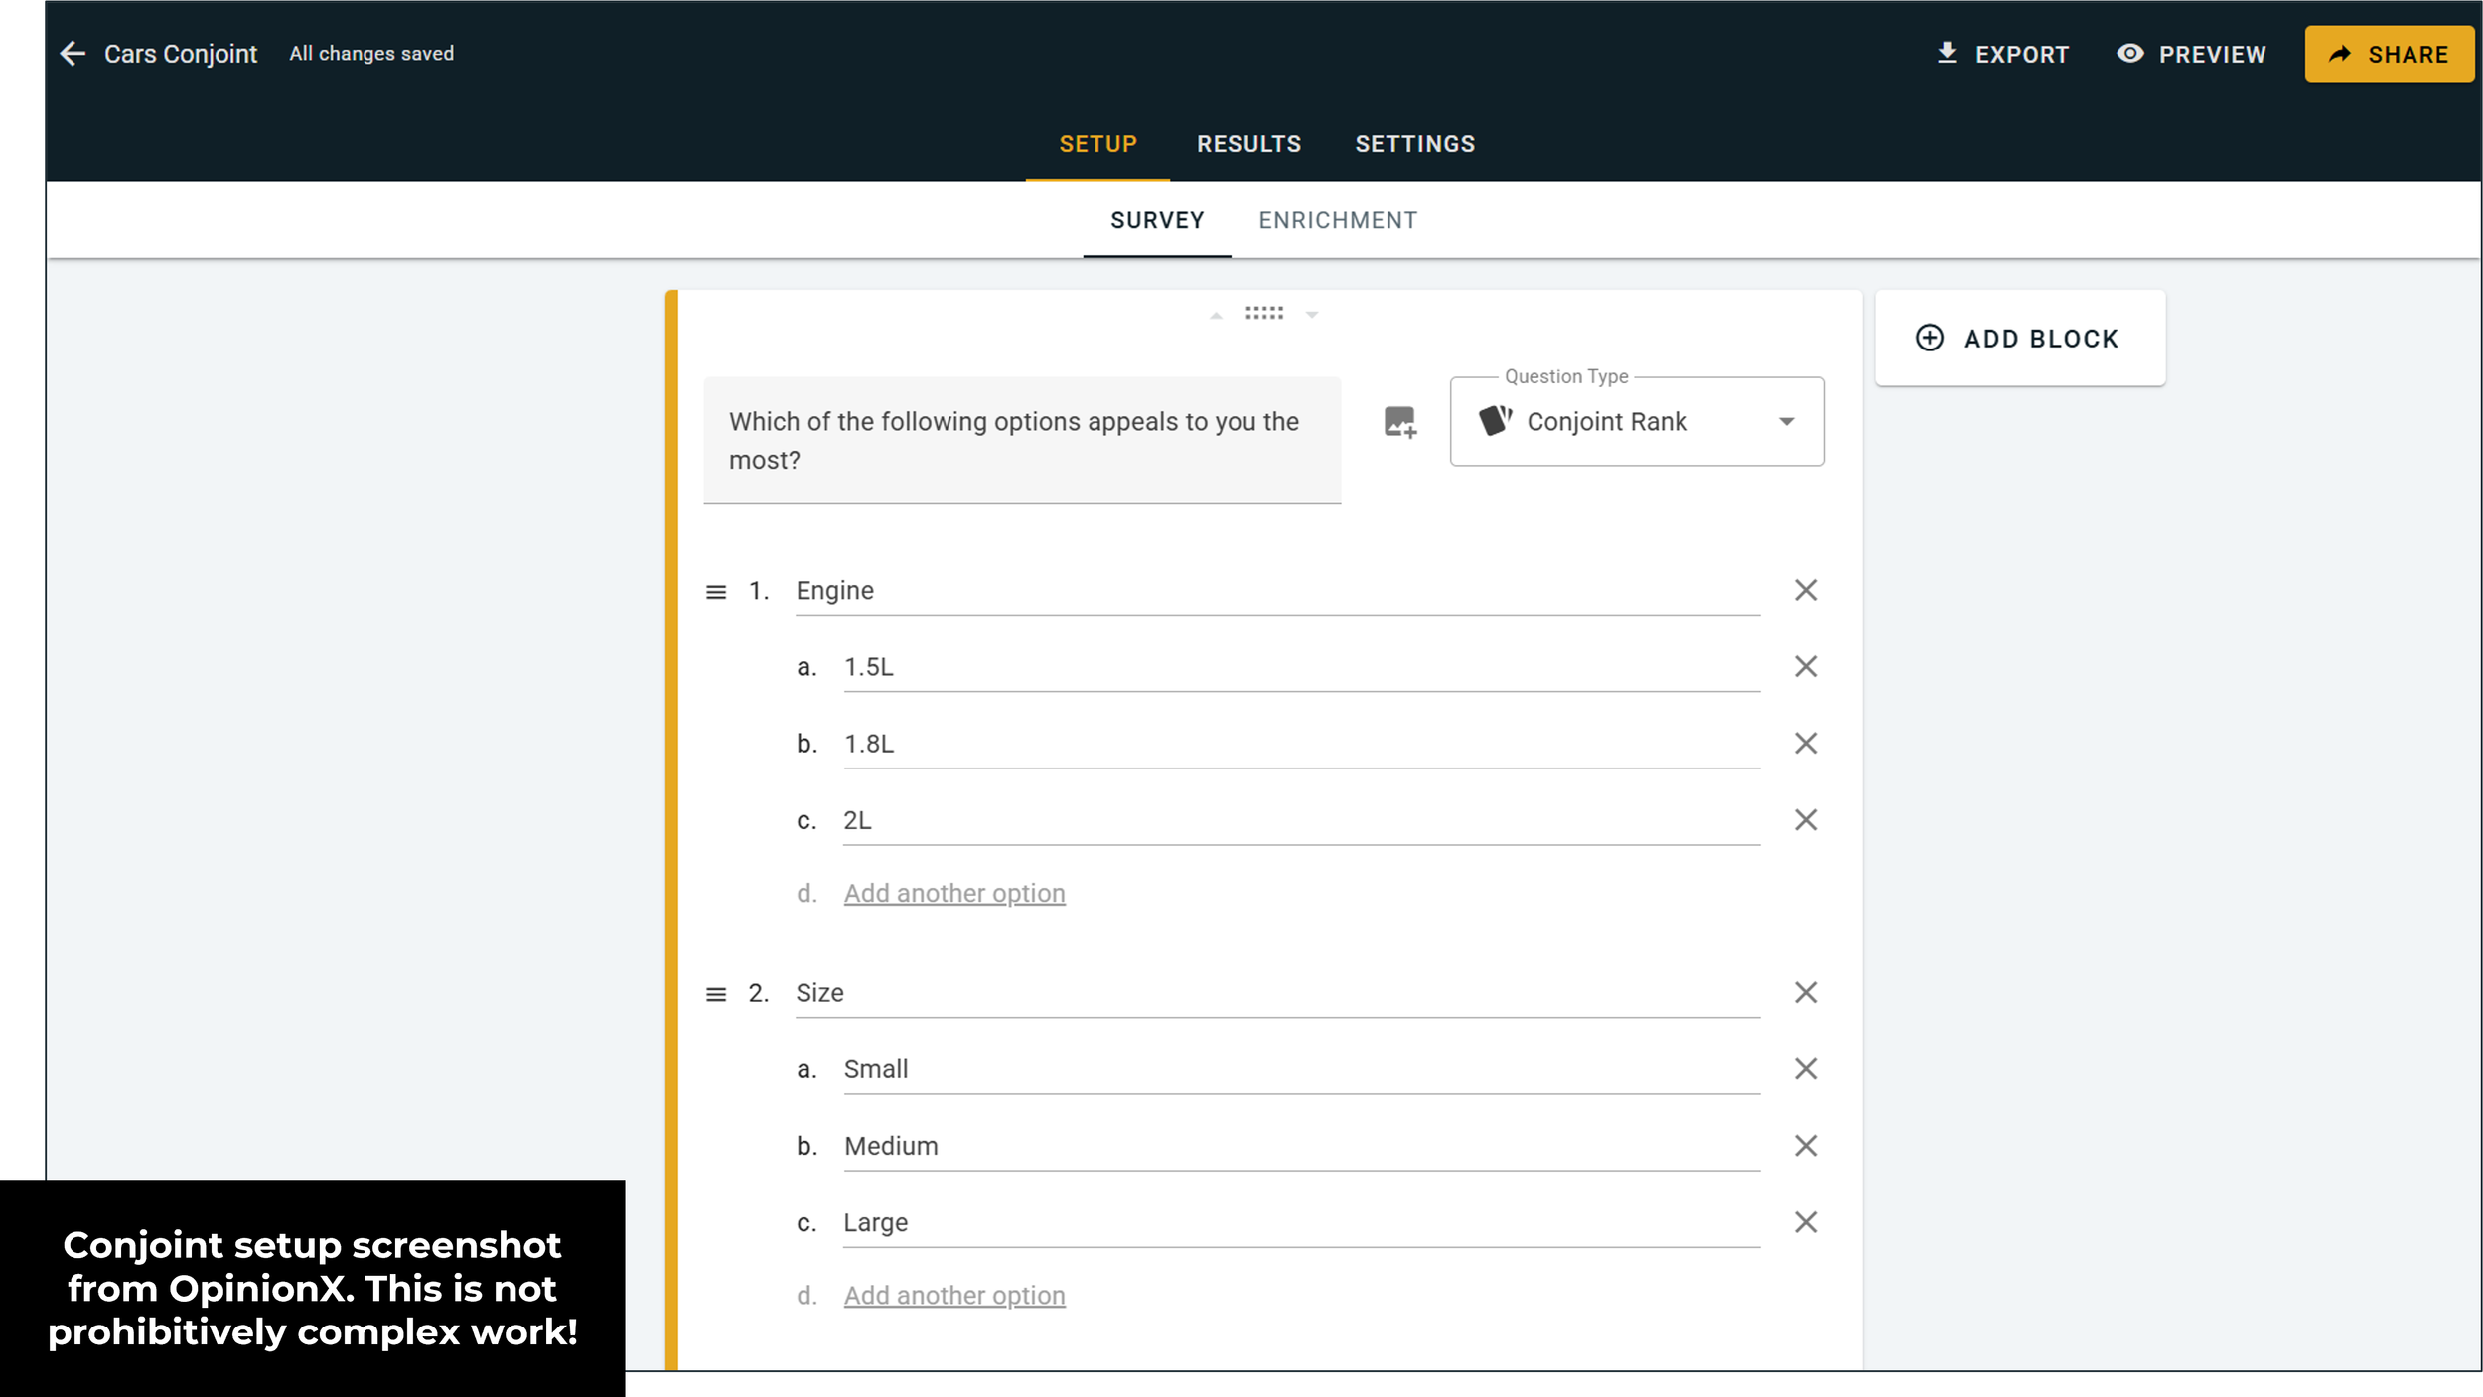Click the Cars Conjoint survey title
2483x1397 pixels.
pyautogui.click(x=181, y=54)
